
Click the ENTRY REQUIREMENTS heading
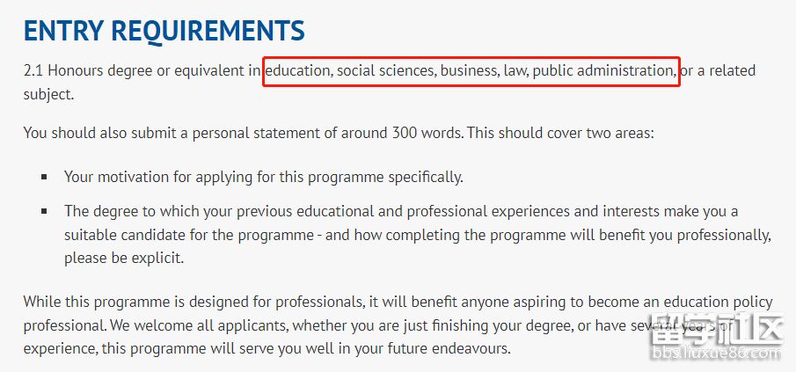coord(164,31)
